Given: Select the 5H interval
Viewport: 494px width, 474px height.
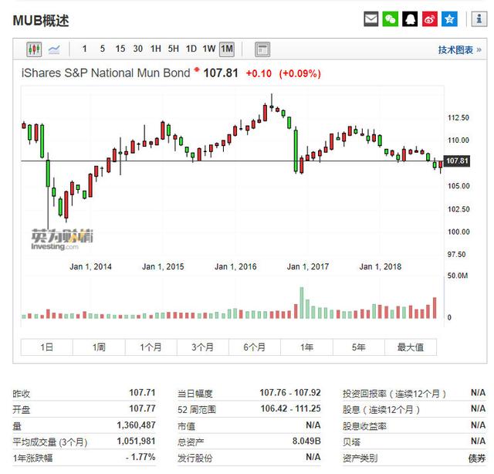Looking at the screenshot, I should [173, 49].
